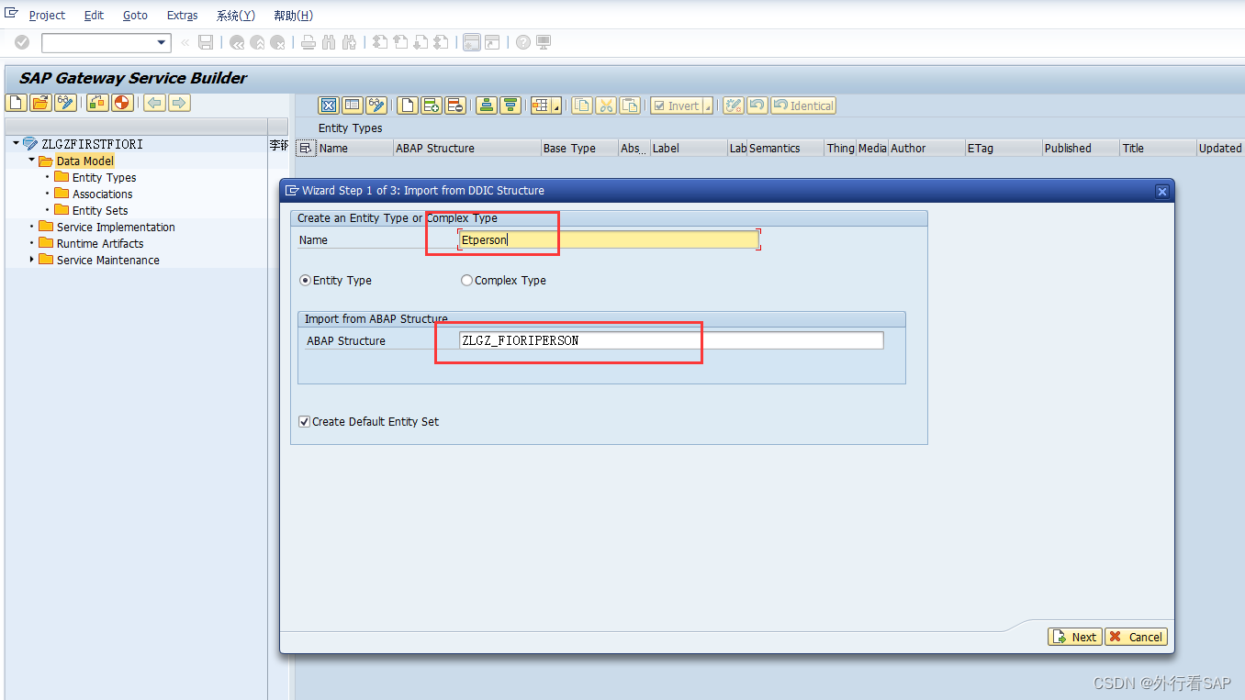Click the Help question mark icon
Viewport: 1245px width, 700px height.
(x=523, y=42)
